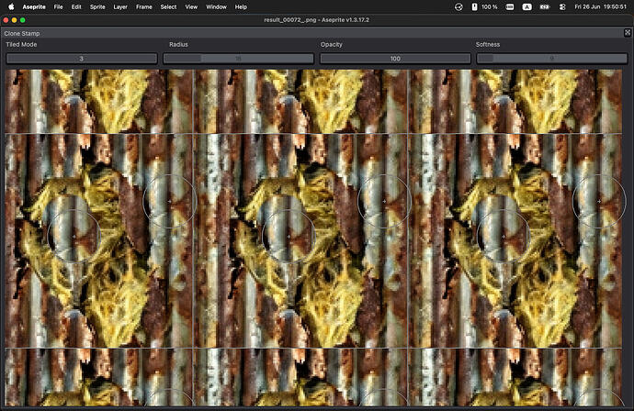Viewport: 634px width, 411px height.
Task: Open the Layer menu
Action: coord(120,6)
